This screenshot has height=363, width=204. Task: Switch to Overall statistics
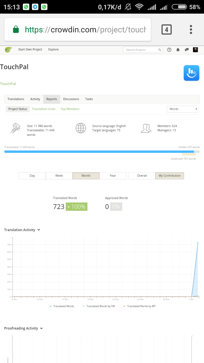click(142, 176)
